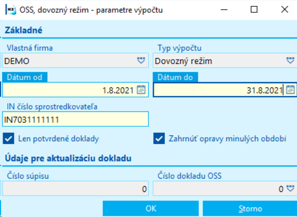Open the Číslo dokladu OSS lookup arrow

coord(290,188)
